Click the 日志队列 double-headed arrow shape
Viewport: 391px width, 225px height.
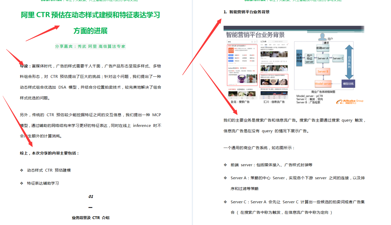click(349, 62)
